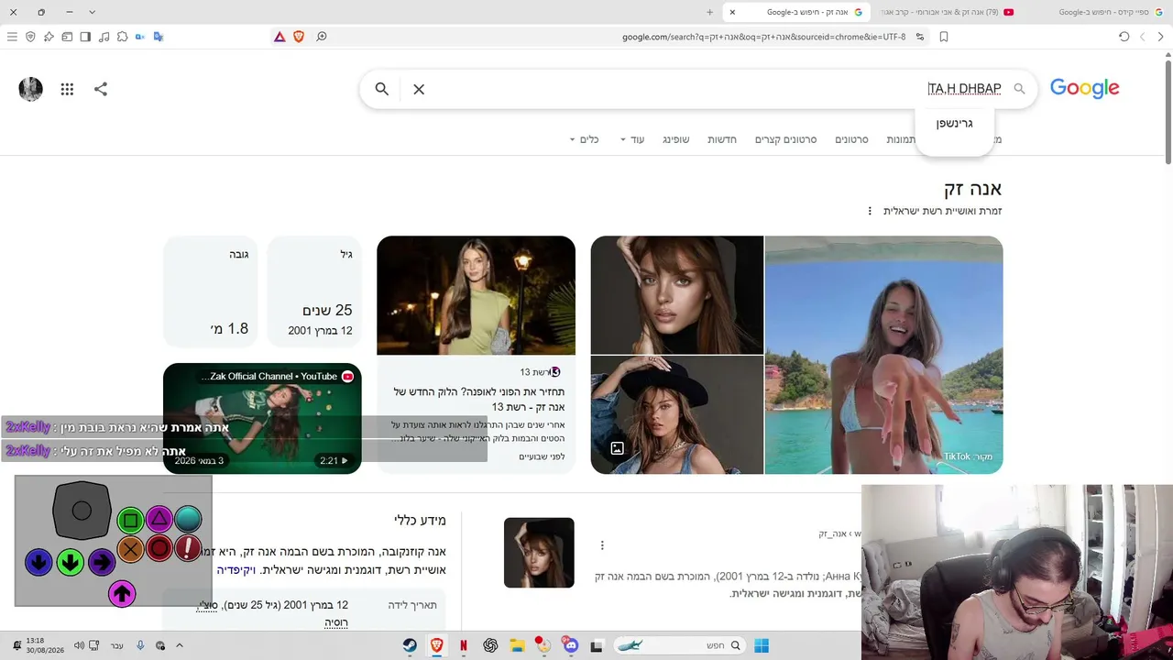Bookmark this page
This screenshot has height=660, width=1173.
point(944,37)
